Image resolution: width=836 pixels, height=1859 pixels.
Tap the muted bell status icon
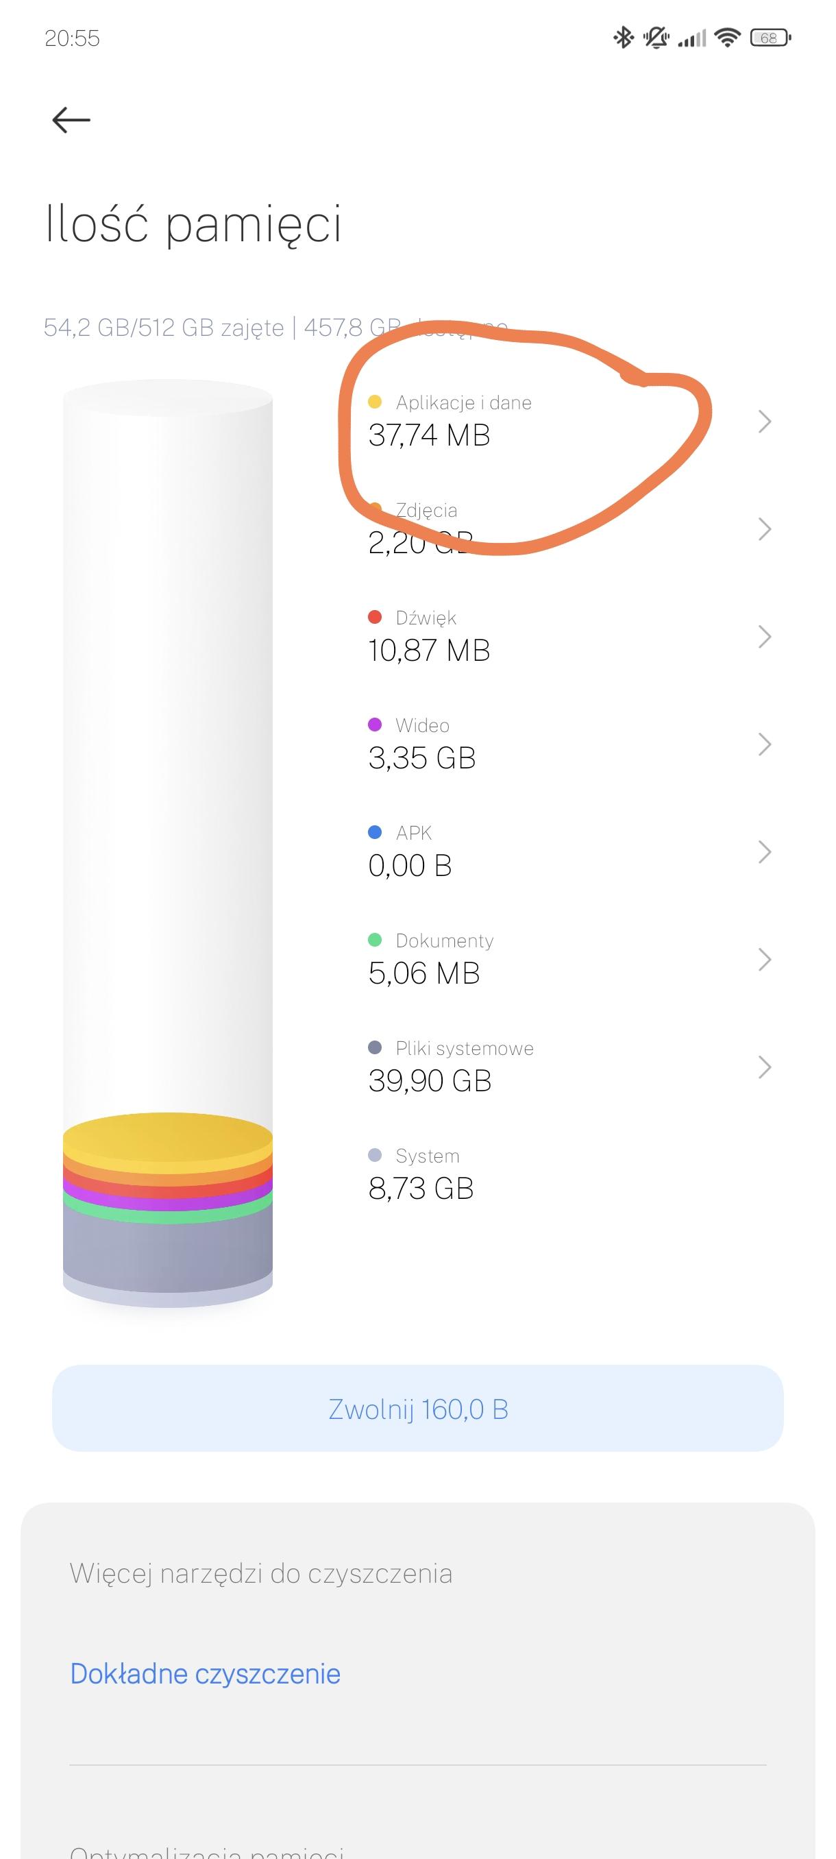click(656, 38)
